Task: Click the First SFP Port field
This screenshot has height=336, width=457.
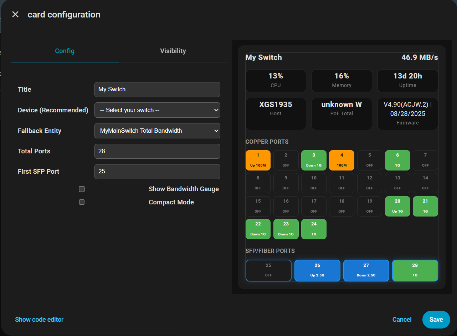Action: coord(157,172)
